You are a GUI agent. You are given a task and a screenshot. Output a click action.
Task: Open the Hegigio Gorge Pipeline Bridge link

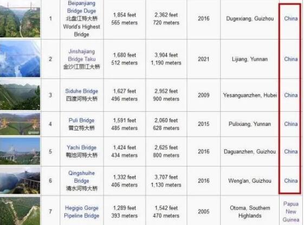81,211
